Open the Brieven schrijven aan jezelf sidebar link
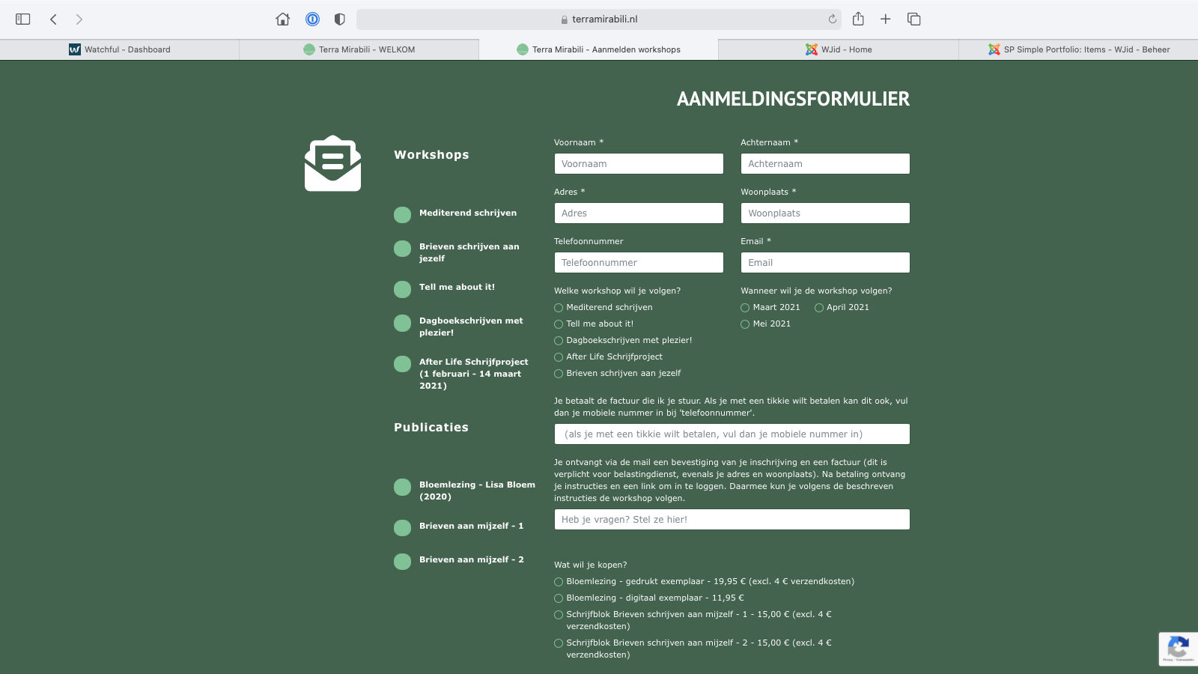 click(469, 252)
